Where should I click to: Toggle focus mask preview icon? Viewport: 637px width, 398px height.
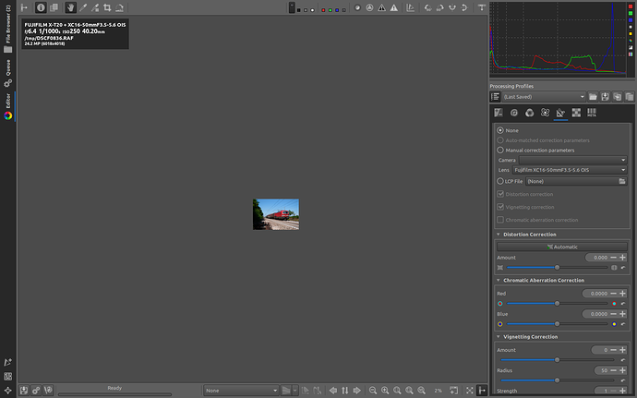tap(357, 7)
